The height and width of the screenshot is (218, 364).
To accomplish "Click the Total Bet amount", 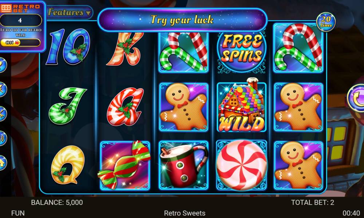I will coord(313,202).
